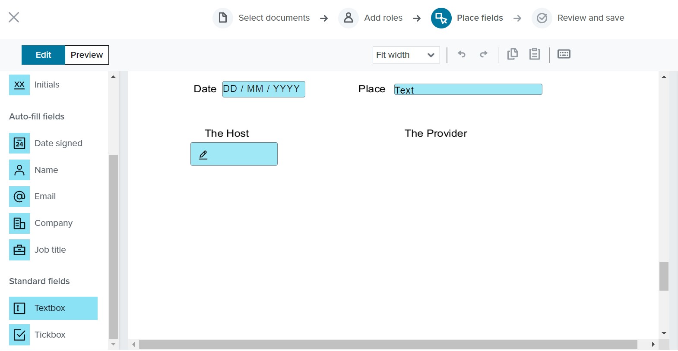Open keyboard shortcuts icon
Viewport: 678px width, 351px height.
click(564, 54)
